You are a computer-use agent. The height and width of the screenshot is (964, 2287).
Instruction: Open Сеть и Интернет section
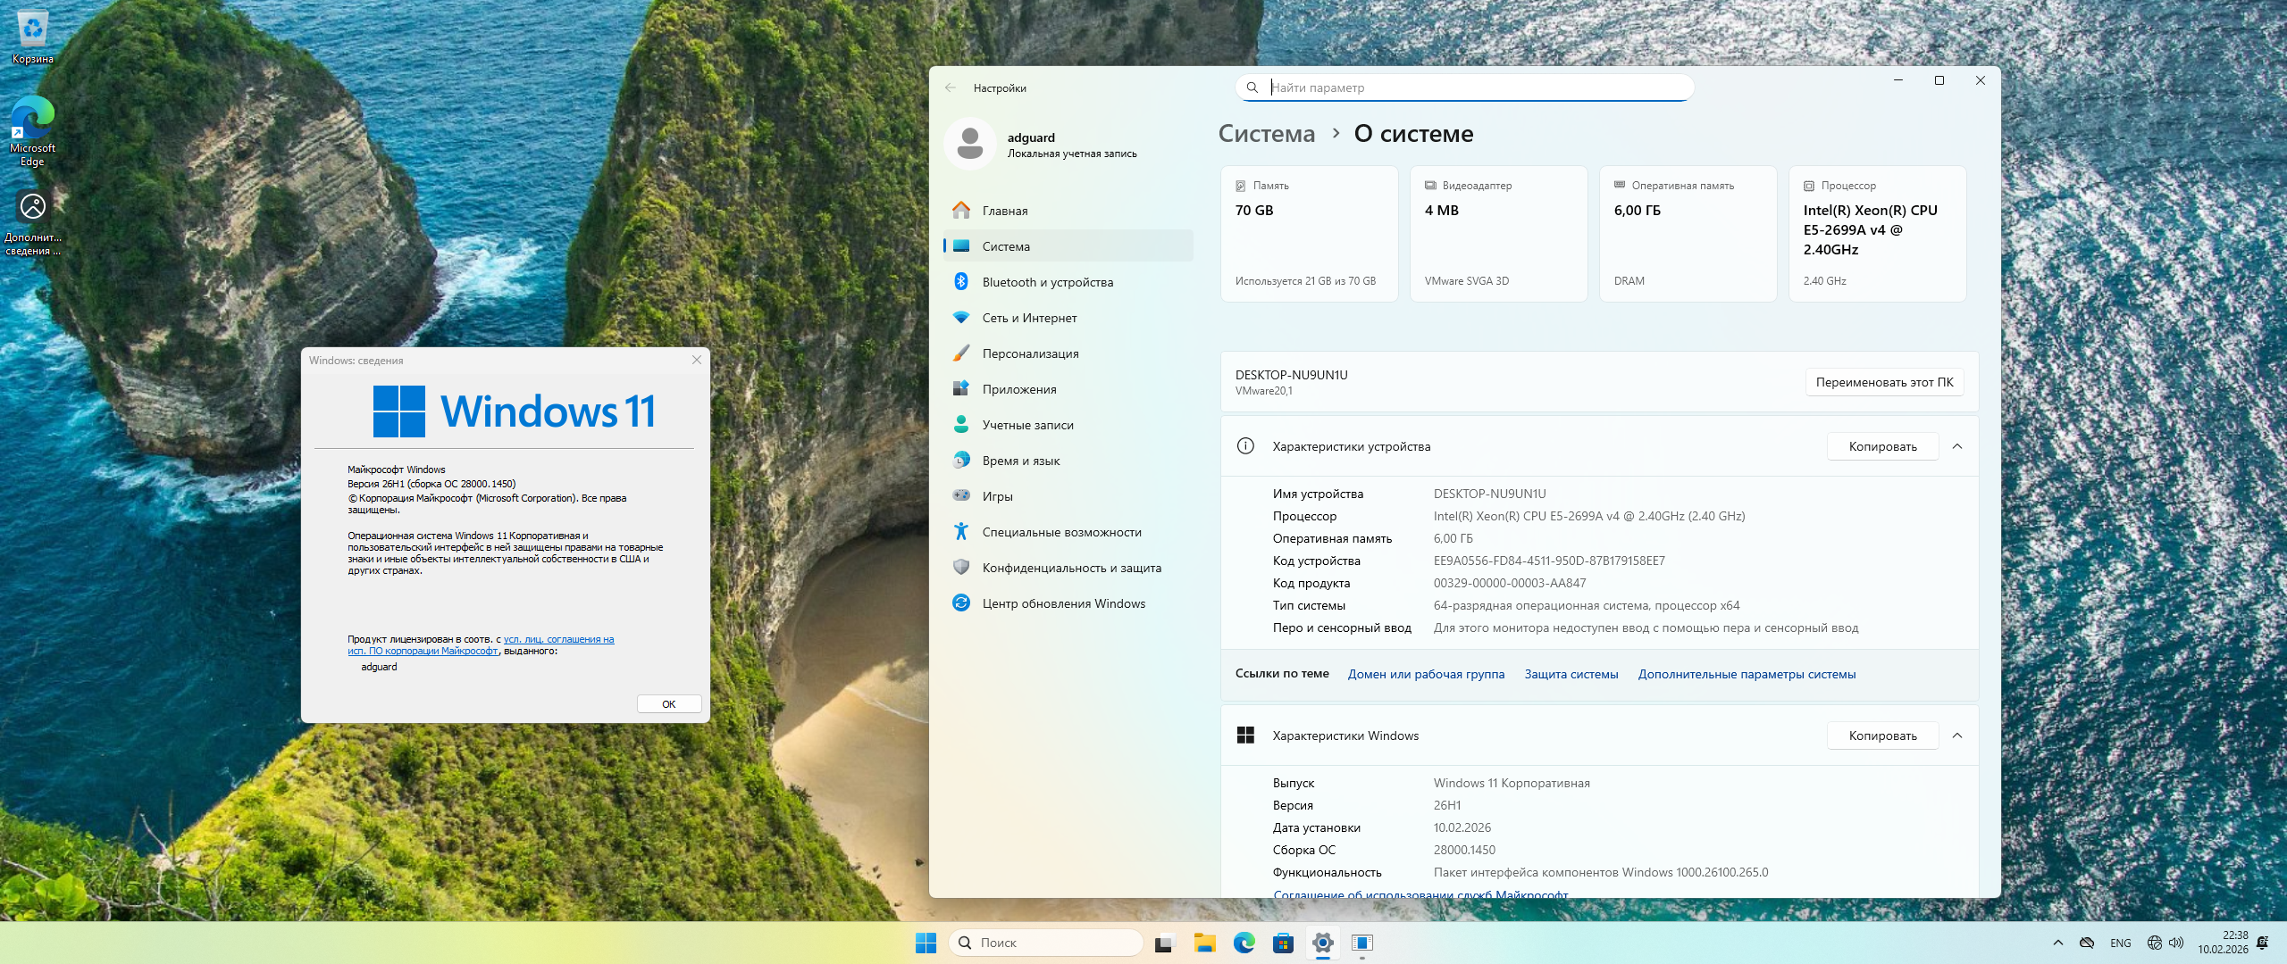tap(1029, 318)
